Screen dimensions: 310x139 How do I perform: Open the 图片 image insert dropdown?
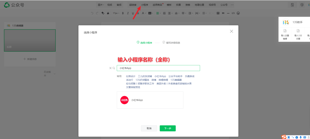coord(101,5)
